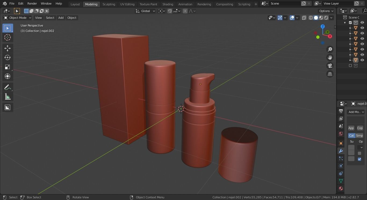
Task: Click the red X axis gizmo ball
Action: point(330,36)
